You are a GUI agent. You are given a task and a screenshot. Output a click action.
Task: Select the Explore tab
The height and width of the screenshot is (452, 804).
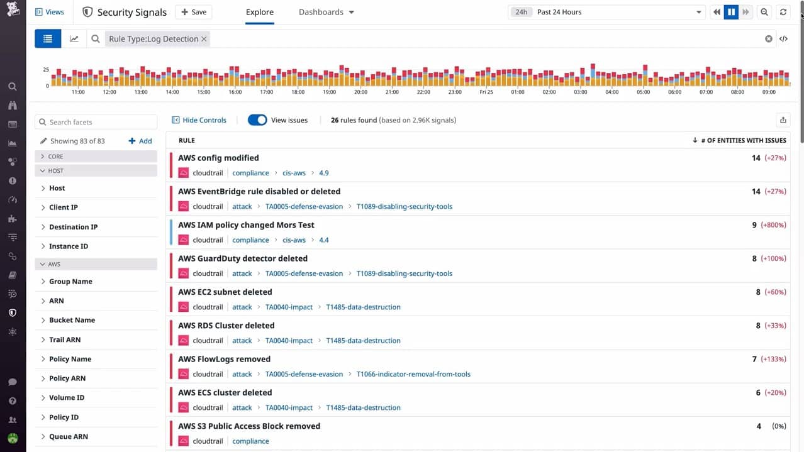(260, 12)
